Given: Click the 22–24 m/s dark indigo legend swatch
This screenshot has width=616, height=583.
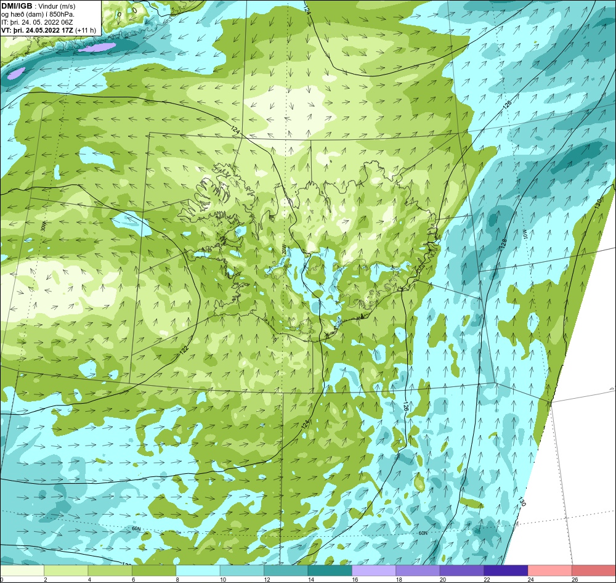Looking at the screenshot, I should point(506,570).
